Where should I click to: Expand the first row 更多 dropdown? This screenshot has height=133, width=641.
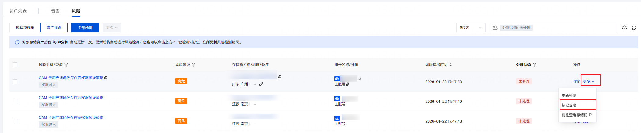pos(588,81)
